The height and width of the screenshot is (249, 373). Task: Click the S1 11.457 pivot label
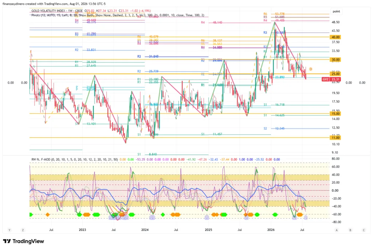pos(212,134)
